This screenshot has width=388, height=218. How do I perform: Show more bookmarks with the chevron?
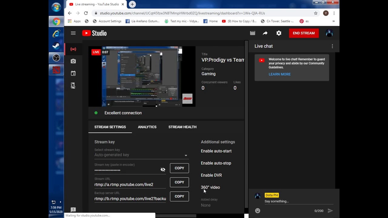tap(333, 21)
